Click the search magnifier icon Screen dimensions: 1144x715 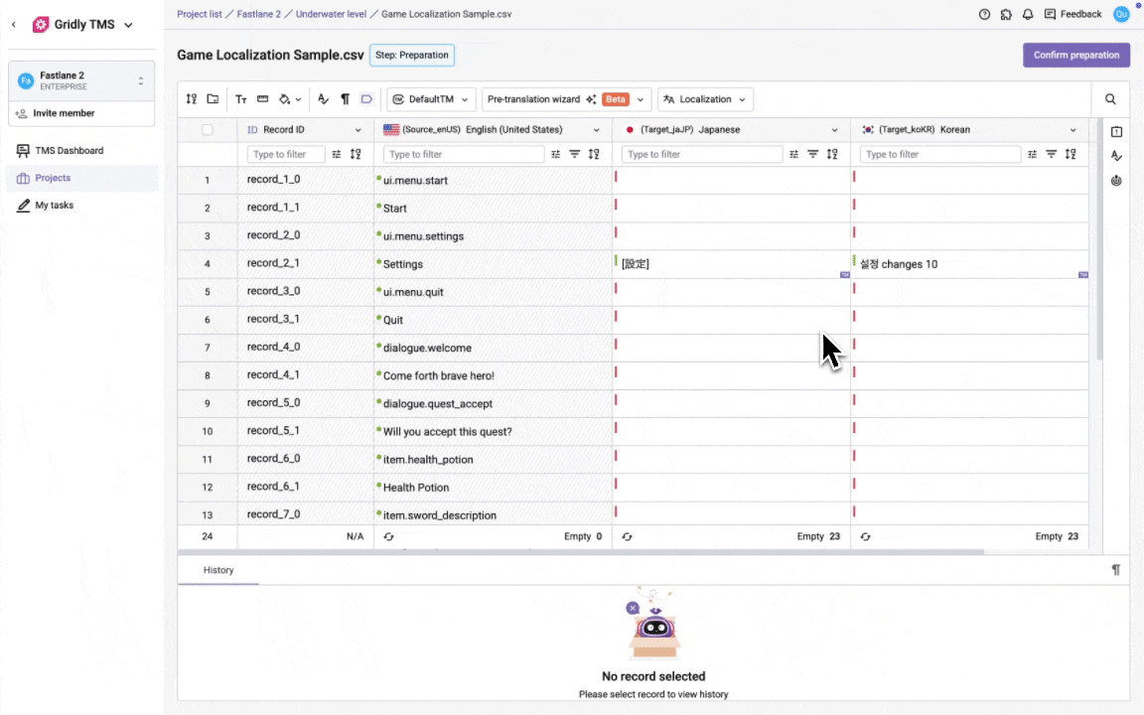click(x=1110, y=99)
